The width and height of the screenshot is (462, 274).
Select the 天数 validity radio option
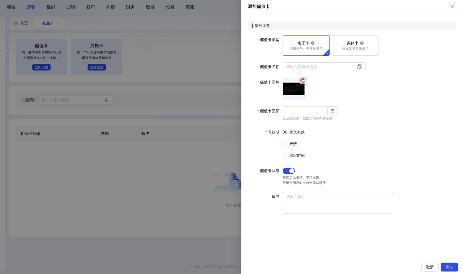pos(285,144)
